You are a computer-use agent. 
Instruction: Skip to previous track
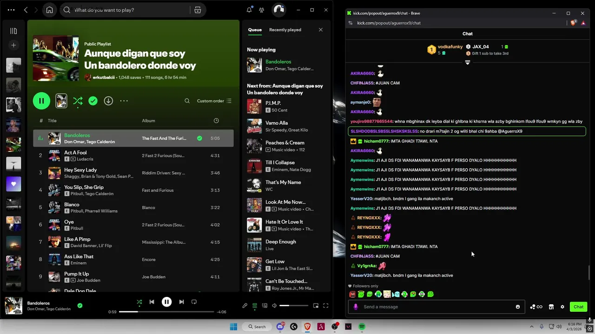pos(152,302)
